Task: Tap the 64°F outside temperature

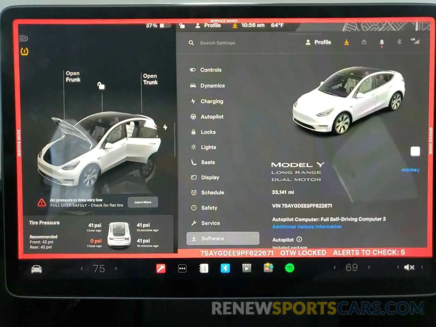Action: (x=277, y=25)
